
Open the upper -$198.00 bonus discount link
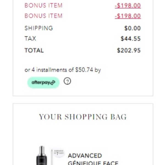coord(128,5)
